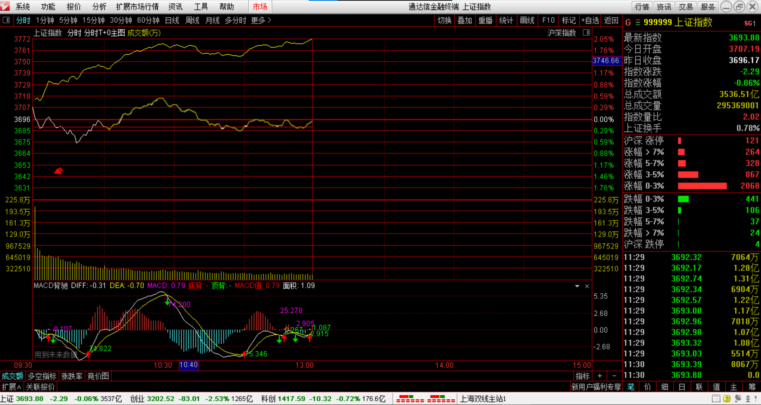761x405 pixels.
Task: Switch to 日线 daily chart
Action: (172, 20)
